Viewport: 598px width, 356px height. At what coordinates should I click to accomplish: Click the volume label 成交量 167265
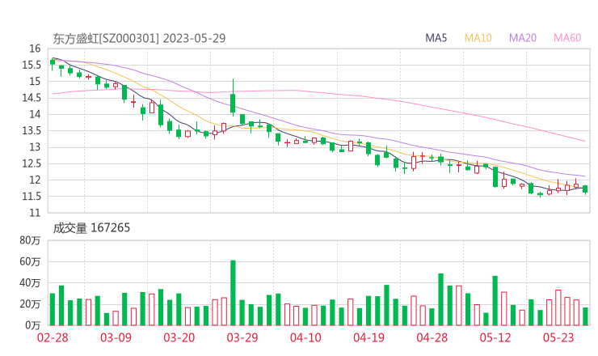pos(91,228)
